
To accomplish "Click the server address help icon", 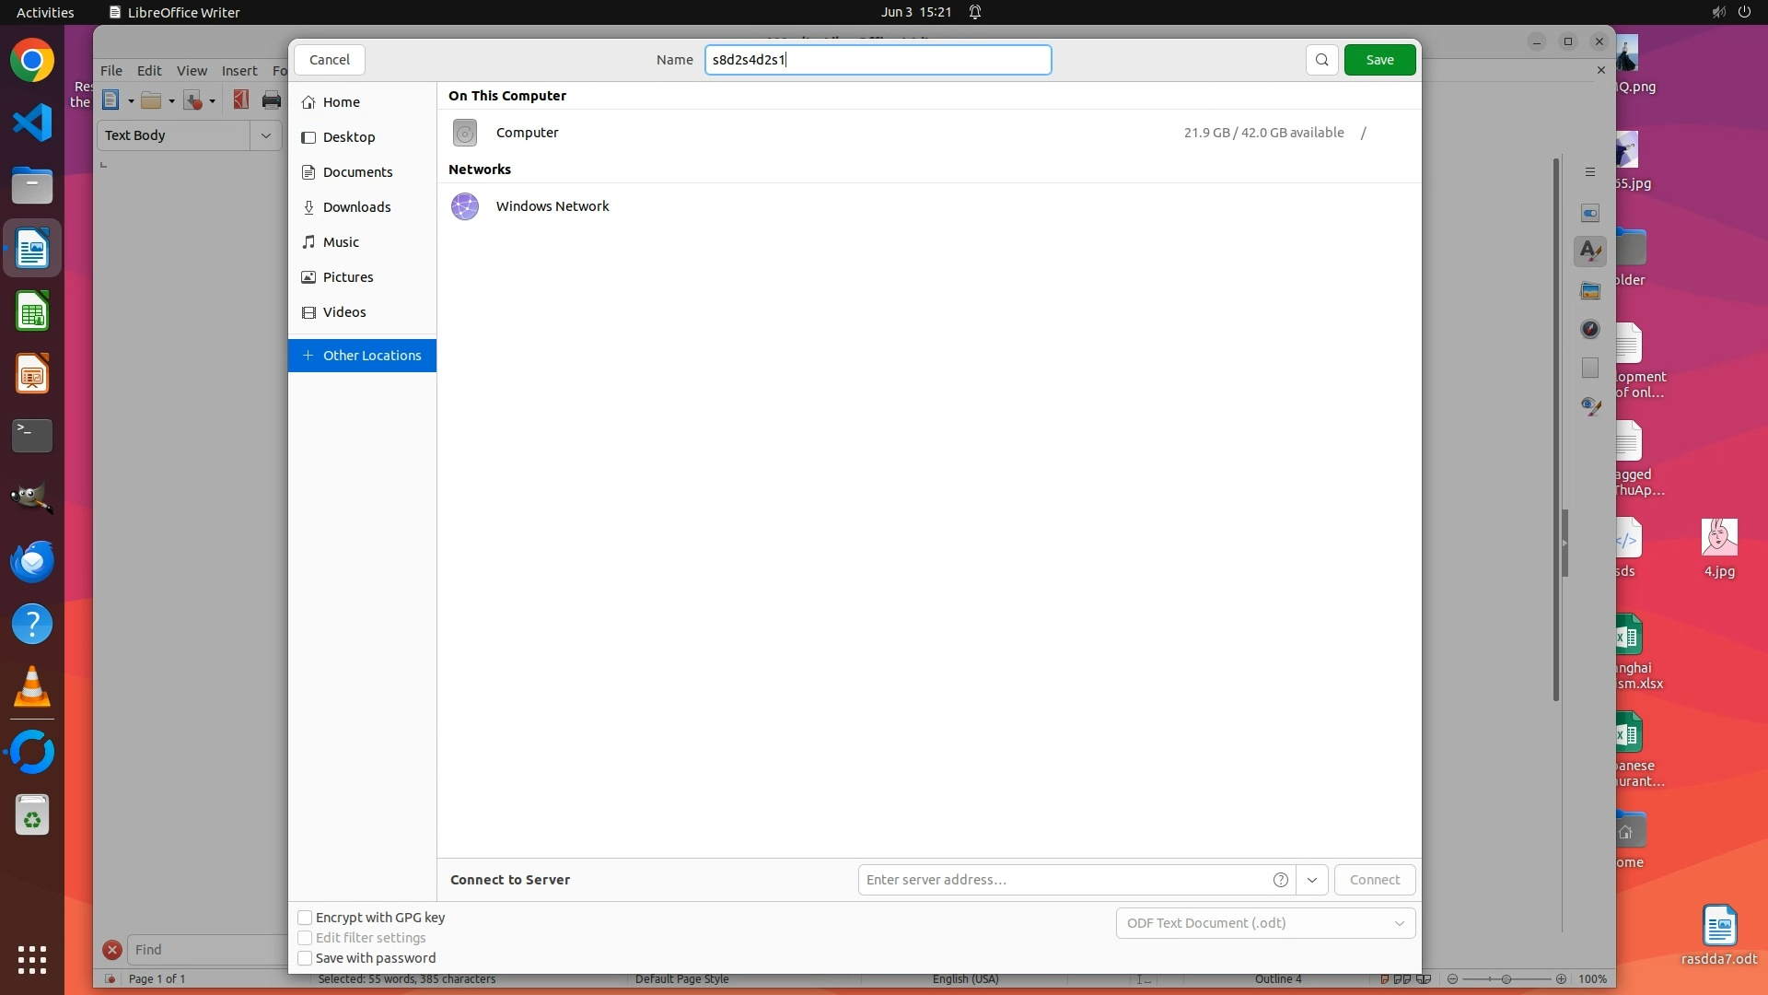I will pyautogui.click(x=1280, y=880).
